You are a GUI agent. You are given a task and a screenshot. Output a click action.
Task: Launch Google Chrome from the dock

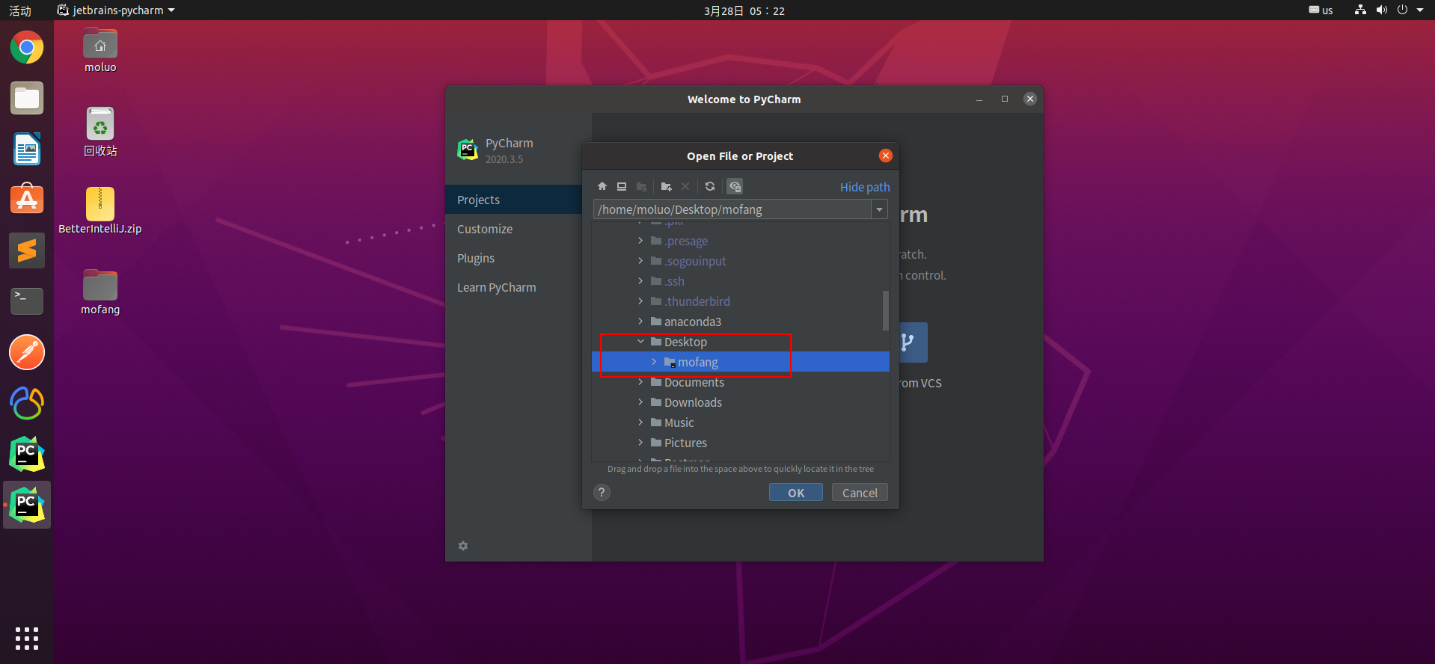click(27, 48)
